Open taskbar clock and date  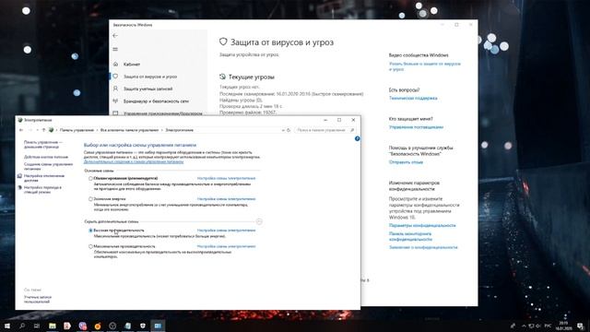[x=563, y=326]
